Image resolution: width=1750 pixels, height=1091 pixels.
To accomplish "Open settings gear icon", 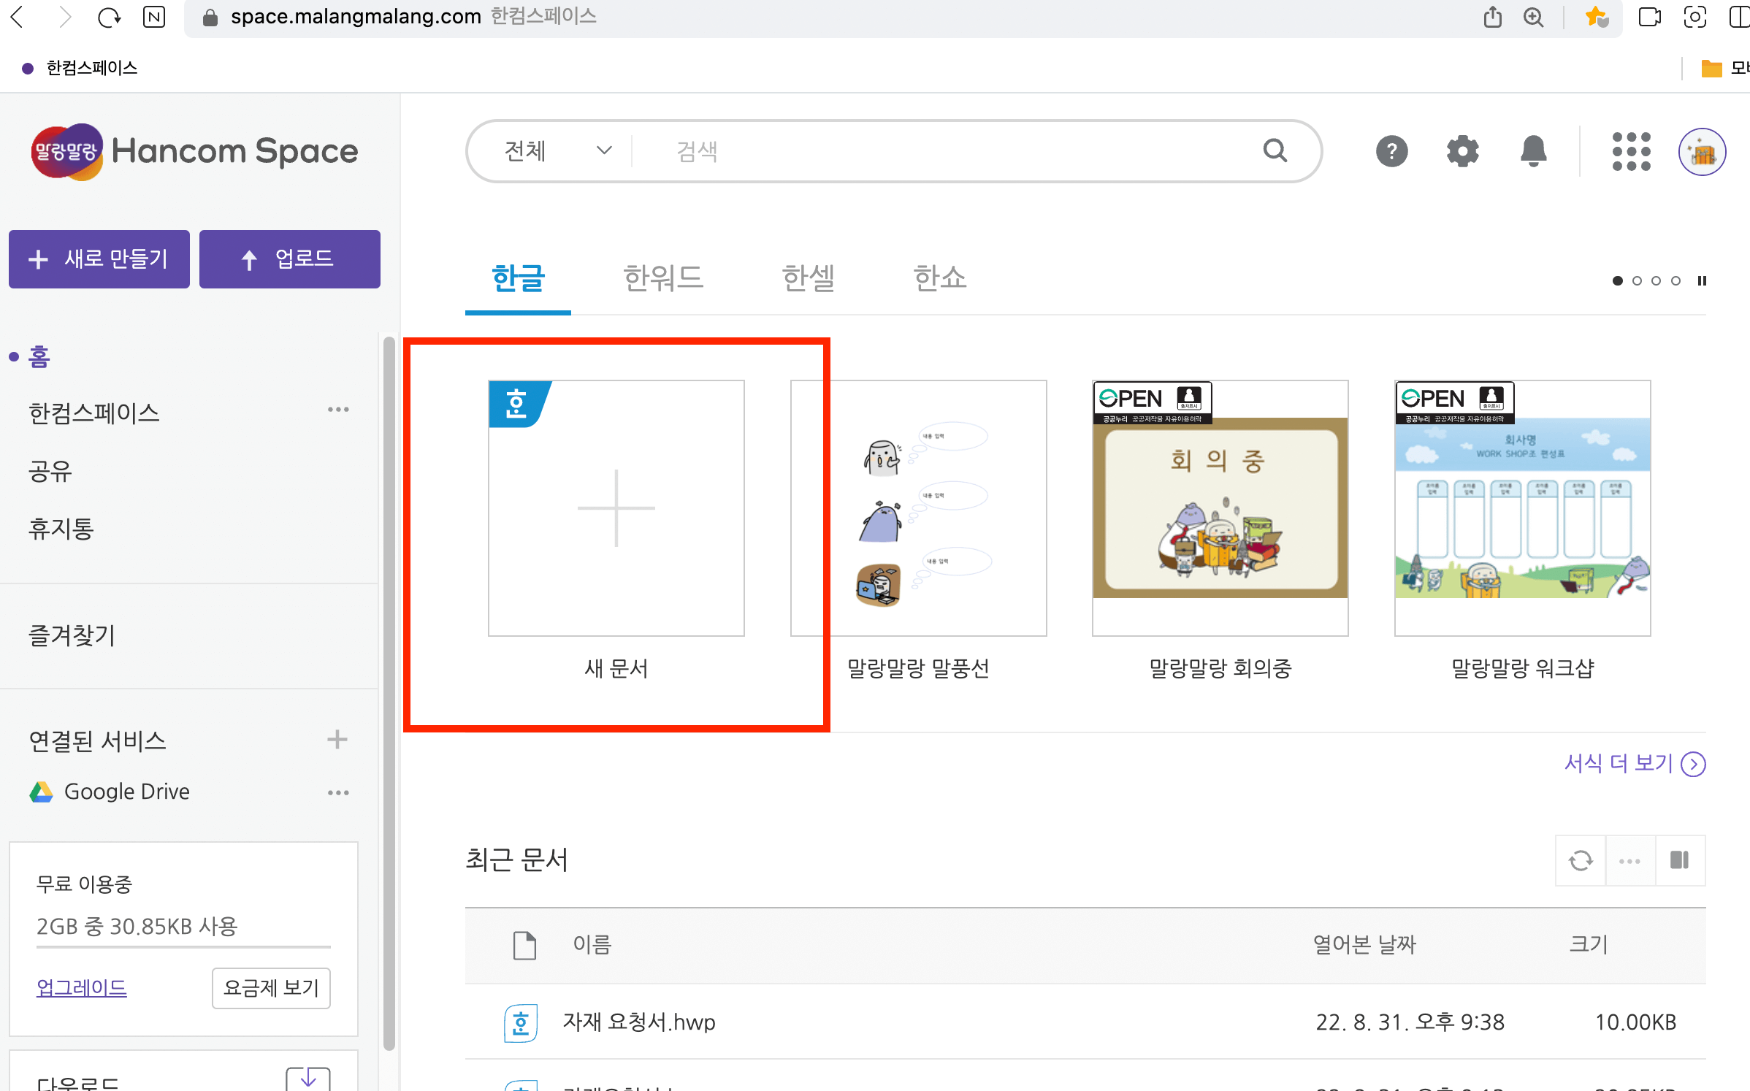I will pos(1462,152).
